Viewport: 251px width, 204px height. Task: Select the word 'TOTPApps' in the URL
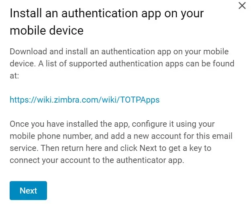pos(140,100)
